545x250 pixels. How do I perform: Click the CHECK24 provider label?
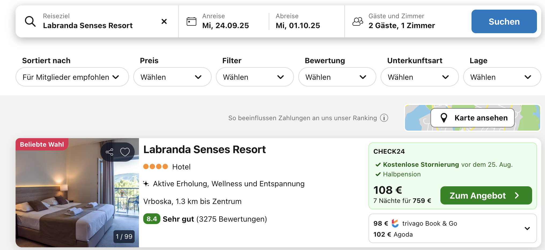pyautogui.click(x=389, y=151)
